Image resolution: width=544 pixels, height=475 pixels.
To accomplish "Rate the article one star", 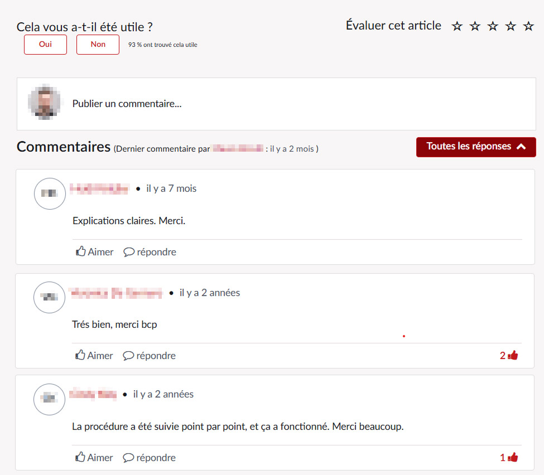I will click(457, 26).
